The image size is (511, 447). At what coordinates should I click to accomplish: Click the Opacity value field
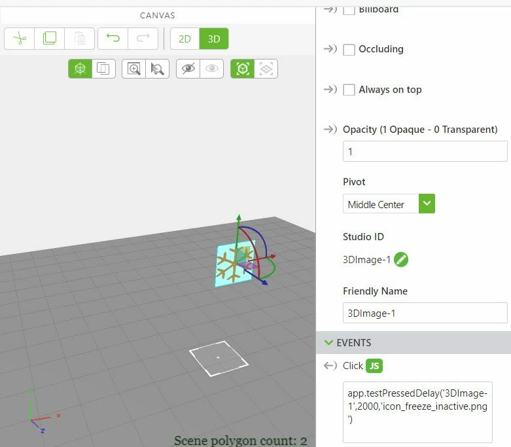pyautogui.click(x=425, y=151)
